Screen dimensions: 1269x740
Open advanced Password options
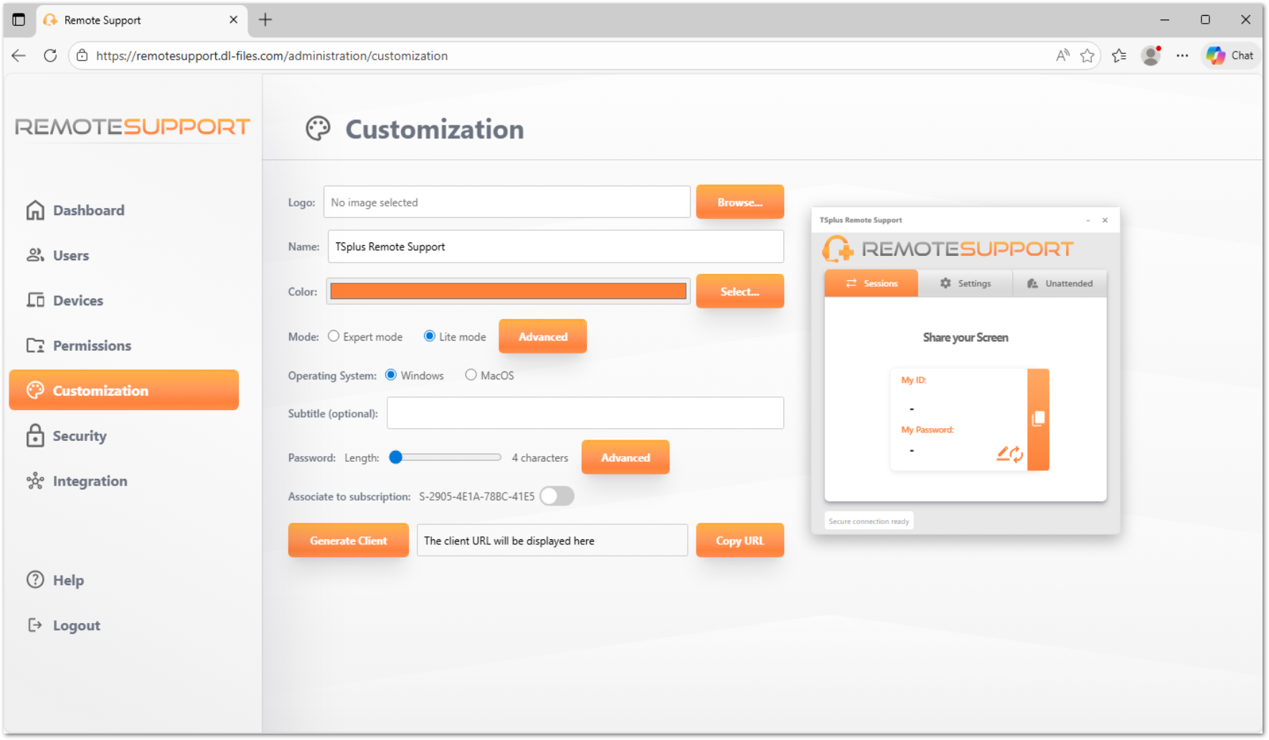(x=625, y=457)
